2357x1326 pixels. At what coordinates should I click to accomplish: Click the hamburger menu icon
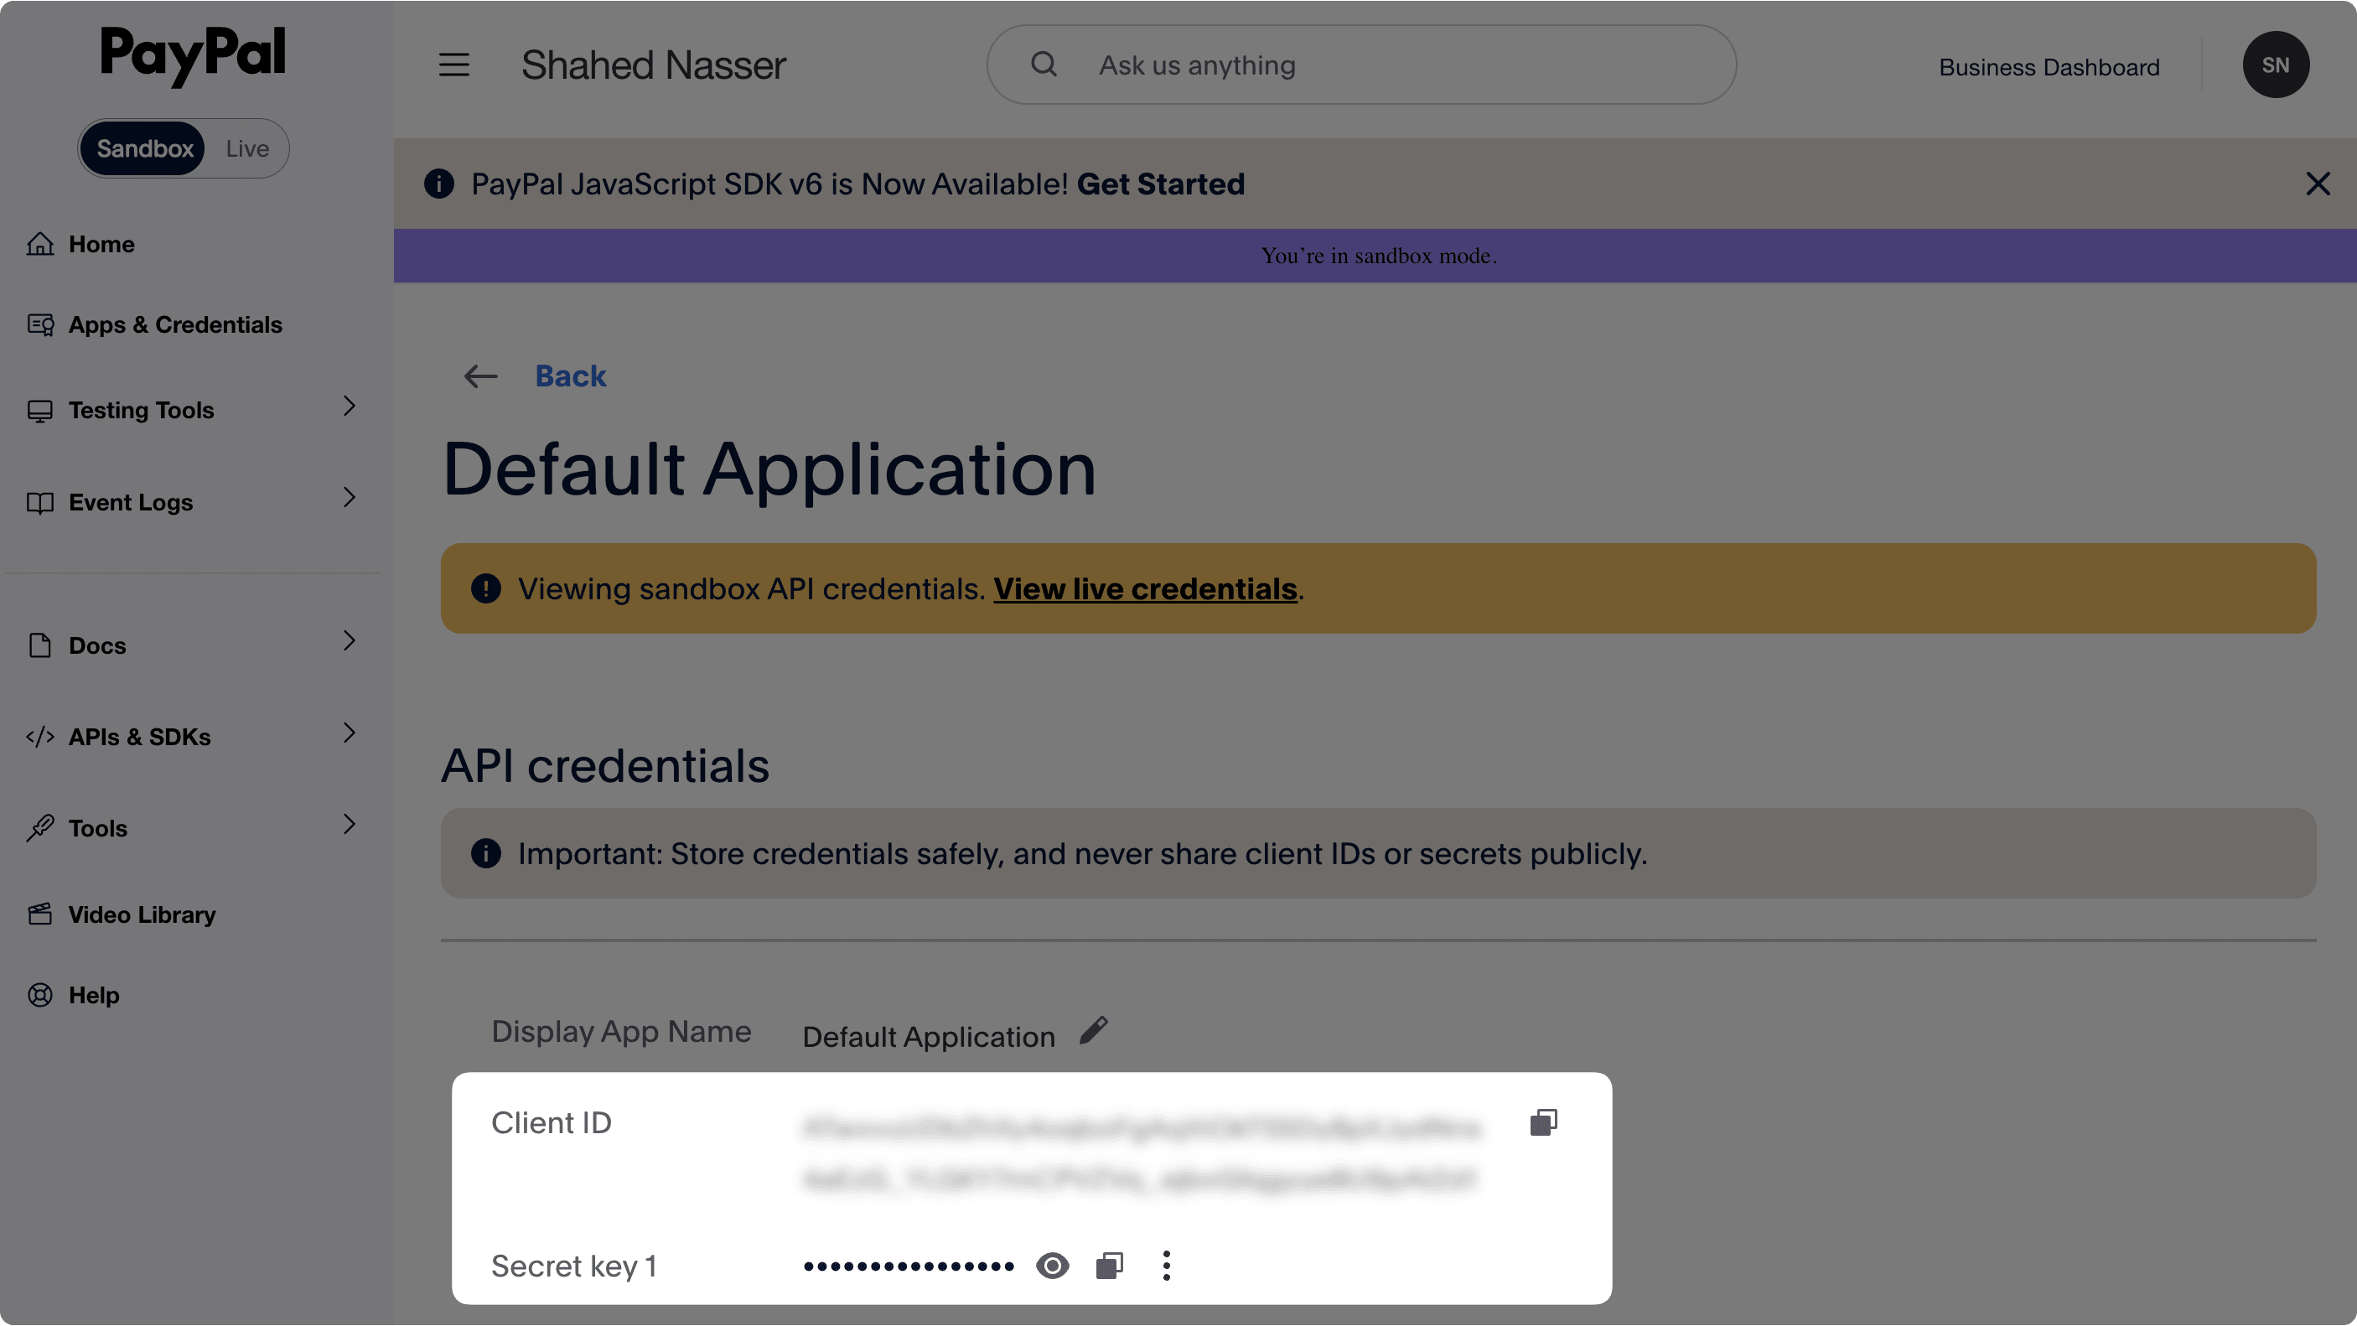453,65
